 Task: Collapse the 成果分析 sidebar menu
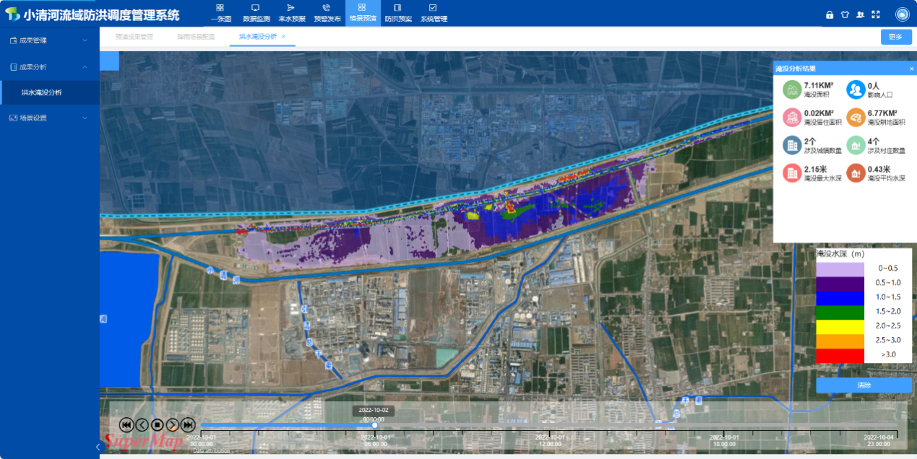[x=49, y=67]
